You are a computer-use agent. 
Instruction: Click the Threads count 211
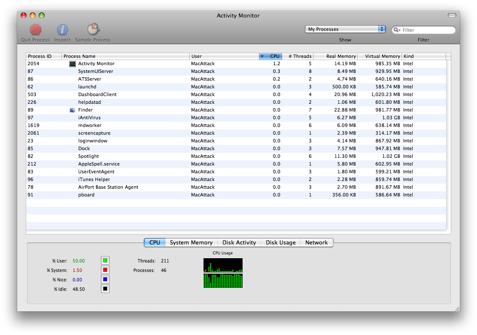pyautogui.click(x=165, y=261)
